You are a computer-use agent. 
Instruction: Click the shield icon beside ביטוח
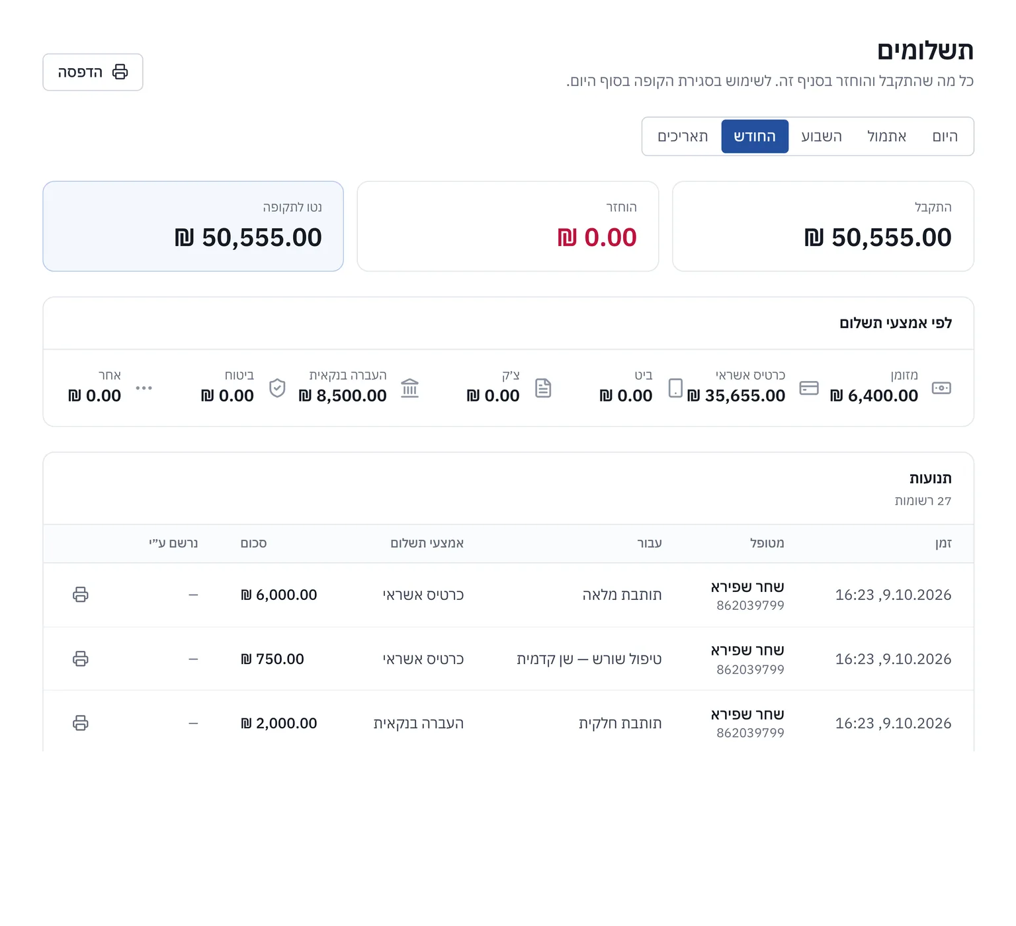pos(277,388)
